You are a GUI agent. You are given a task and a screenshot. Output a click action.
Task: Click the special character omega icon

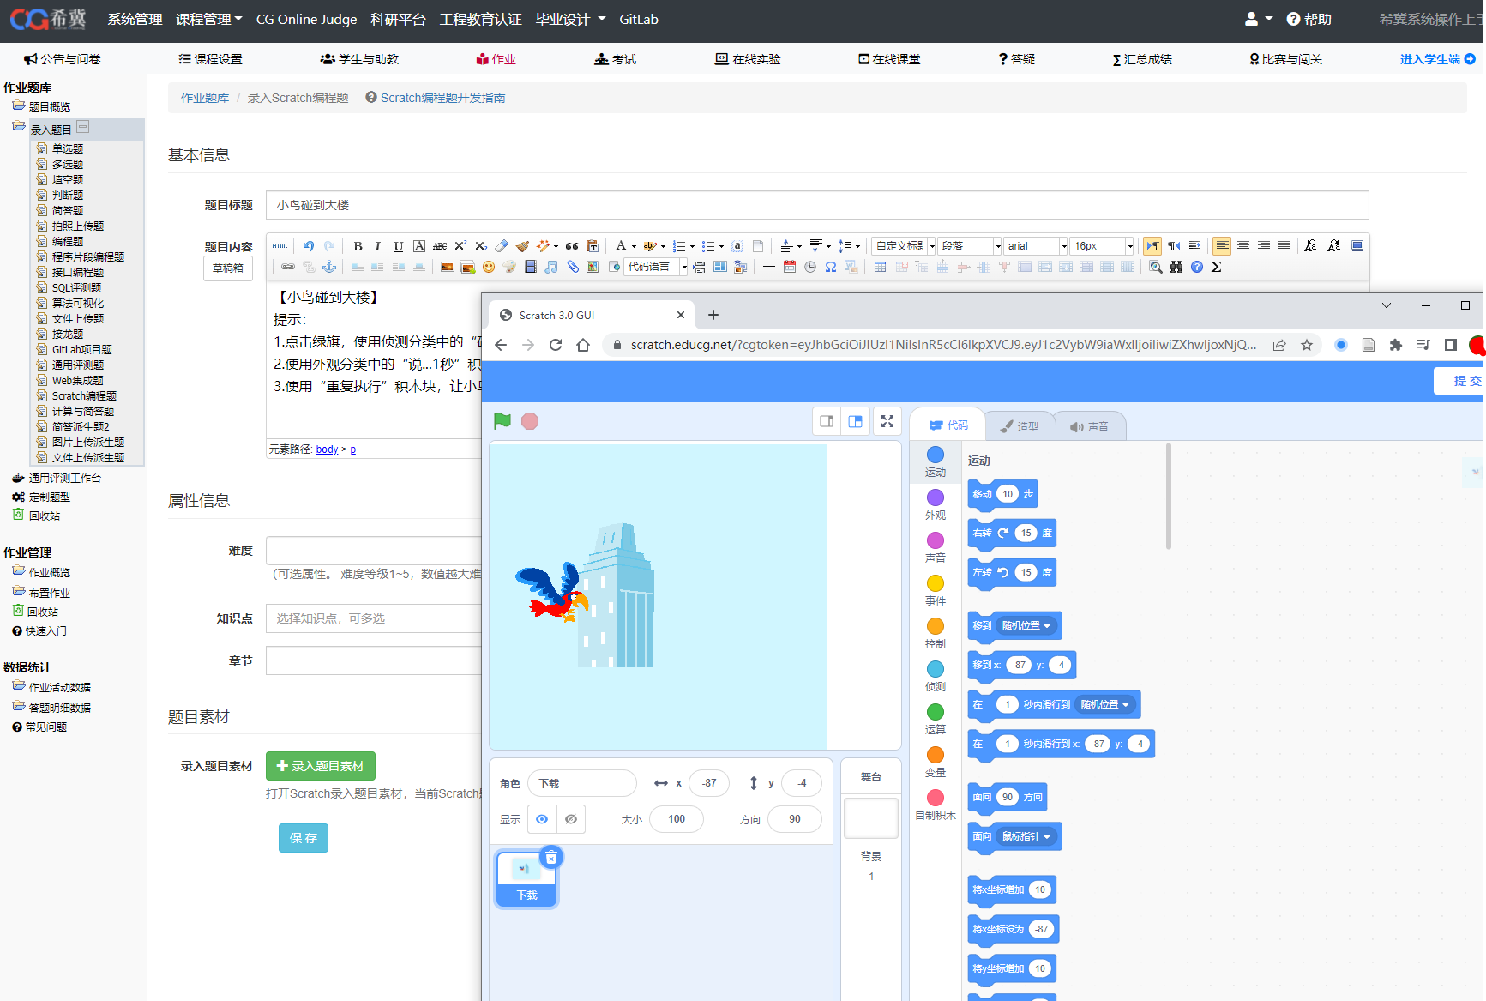(x=831, y=267)
